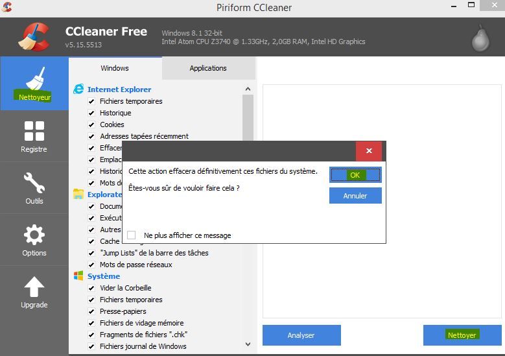
Task: Uncheck Fichiers de vidage mémoire
Action: pos(91,323)
